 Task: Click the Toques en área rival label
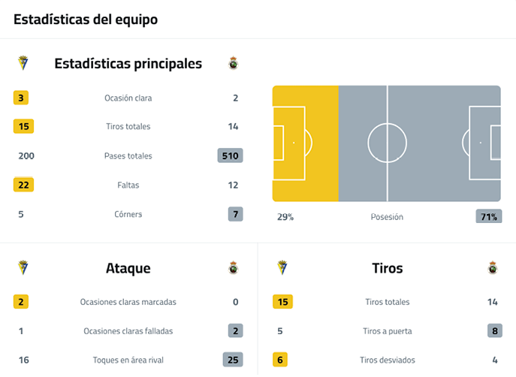point(128,360)
